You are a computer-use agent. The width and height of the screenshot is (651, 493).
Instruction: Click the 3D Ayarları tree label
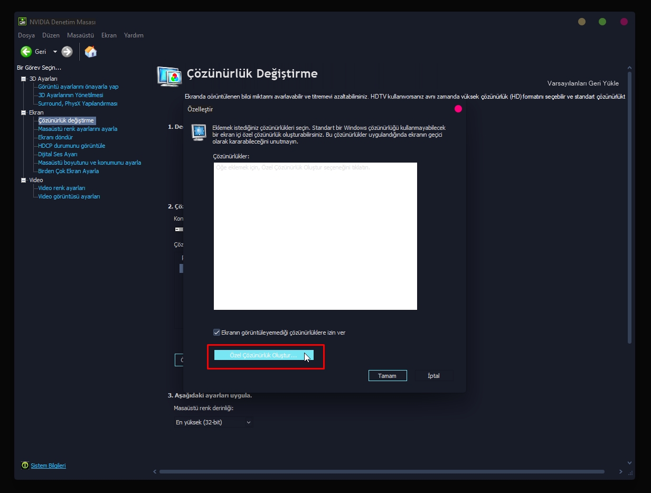click(x=43, y=79)
